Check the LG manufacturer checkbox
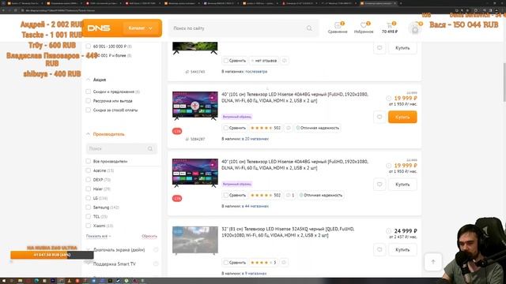This screenshot has height=284, width=506. pos(88,198)
